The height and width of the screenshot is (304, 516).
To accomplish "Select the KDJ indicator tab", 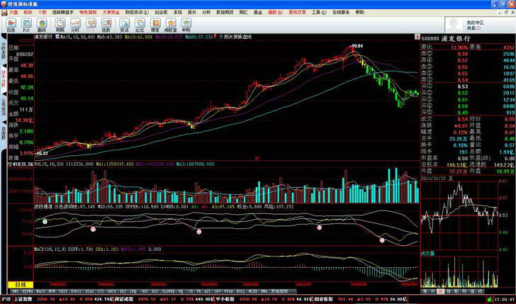I will point(123,291).
